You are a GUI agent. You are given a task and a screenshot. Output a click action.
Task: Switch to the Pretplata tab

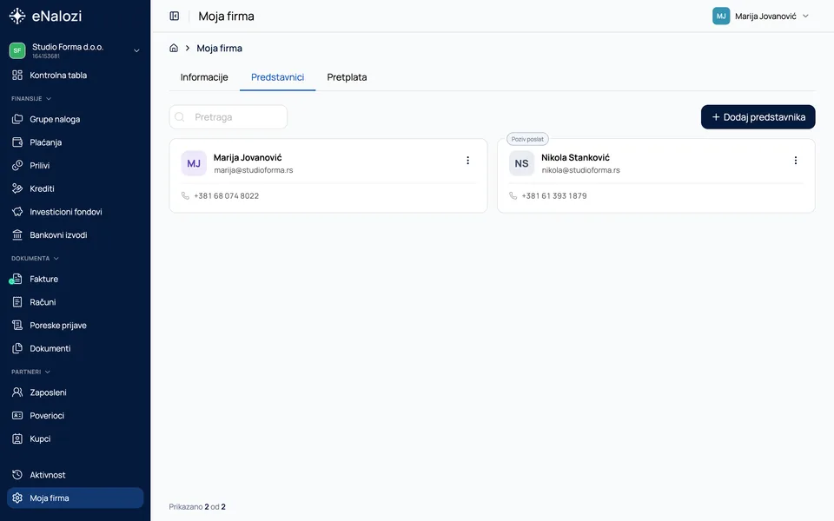(347, 77)
